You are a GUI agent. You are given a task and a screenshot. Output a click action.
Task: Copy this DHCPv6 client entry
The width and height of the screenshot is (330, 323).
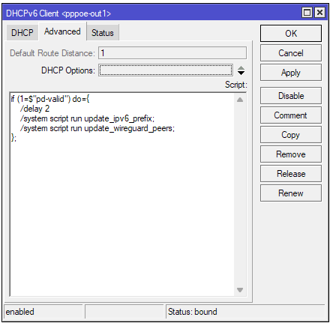(291, 135)
